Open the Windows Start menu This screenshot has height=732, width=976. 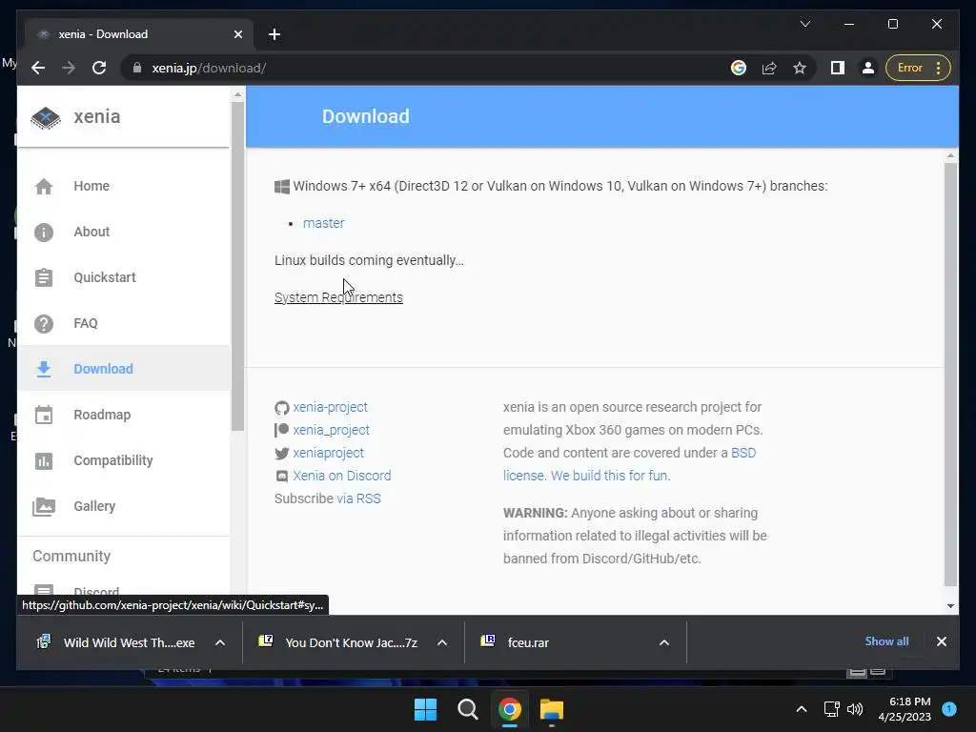click(x=426, y=709)
